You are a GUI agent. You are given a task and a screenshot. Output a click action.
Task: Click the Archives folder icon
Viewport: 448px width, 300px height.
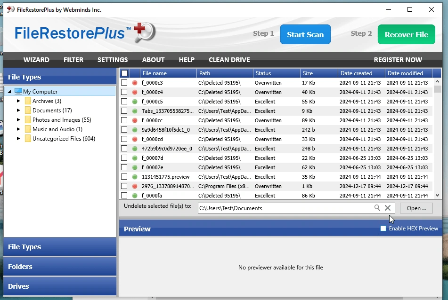click(28, 101)
